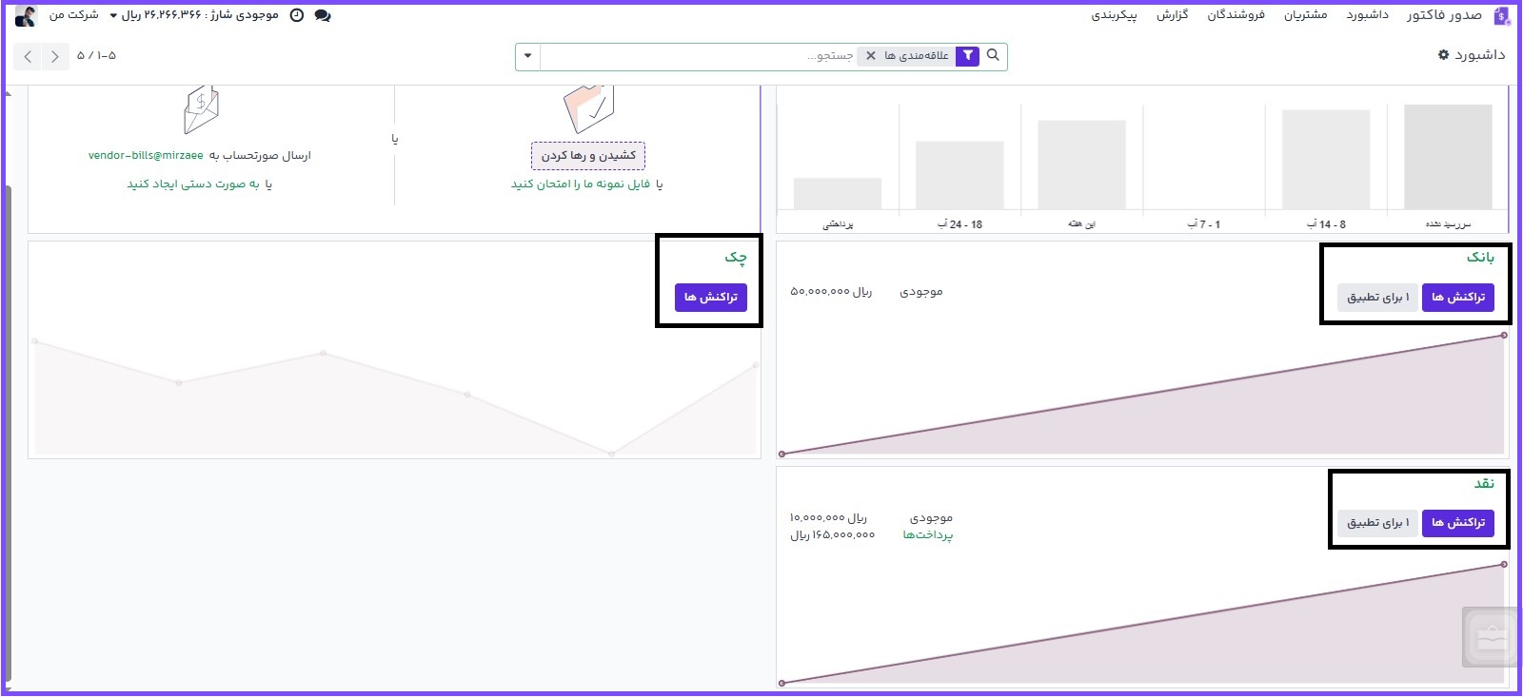Viewport: 1523px width, 697px height.
Task: Click the floating briefcase widget icon
Action: 1489,637
